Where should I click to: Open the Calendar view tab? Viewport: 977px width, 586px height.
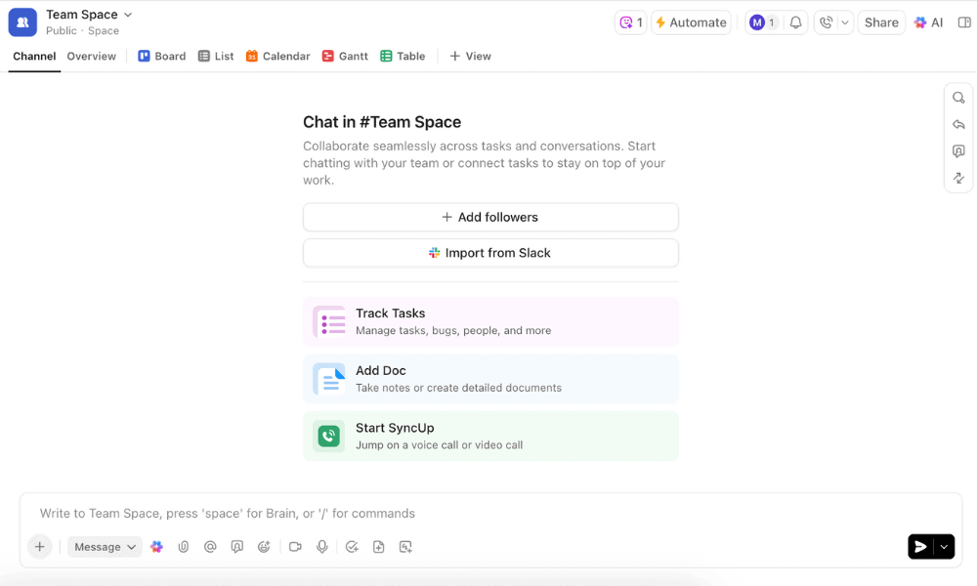point(277,56)
